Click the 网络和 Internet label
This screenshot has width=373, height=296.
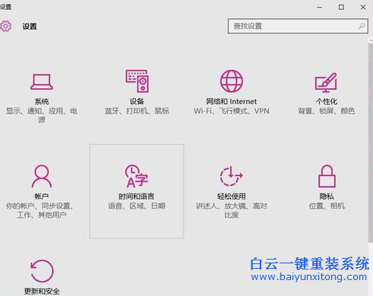click(x=231, y=102)
